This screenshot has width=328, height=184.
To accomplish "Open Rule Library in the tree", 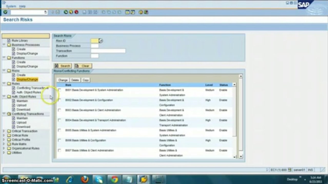I will [20, 40].
